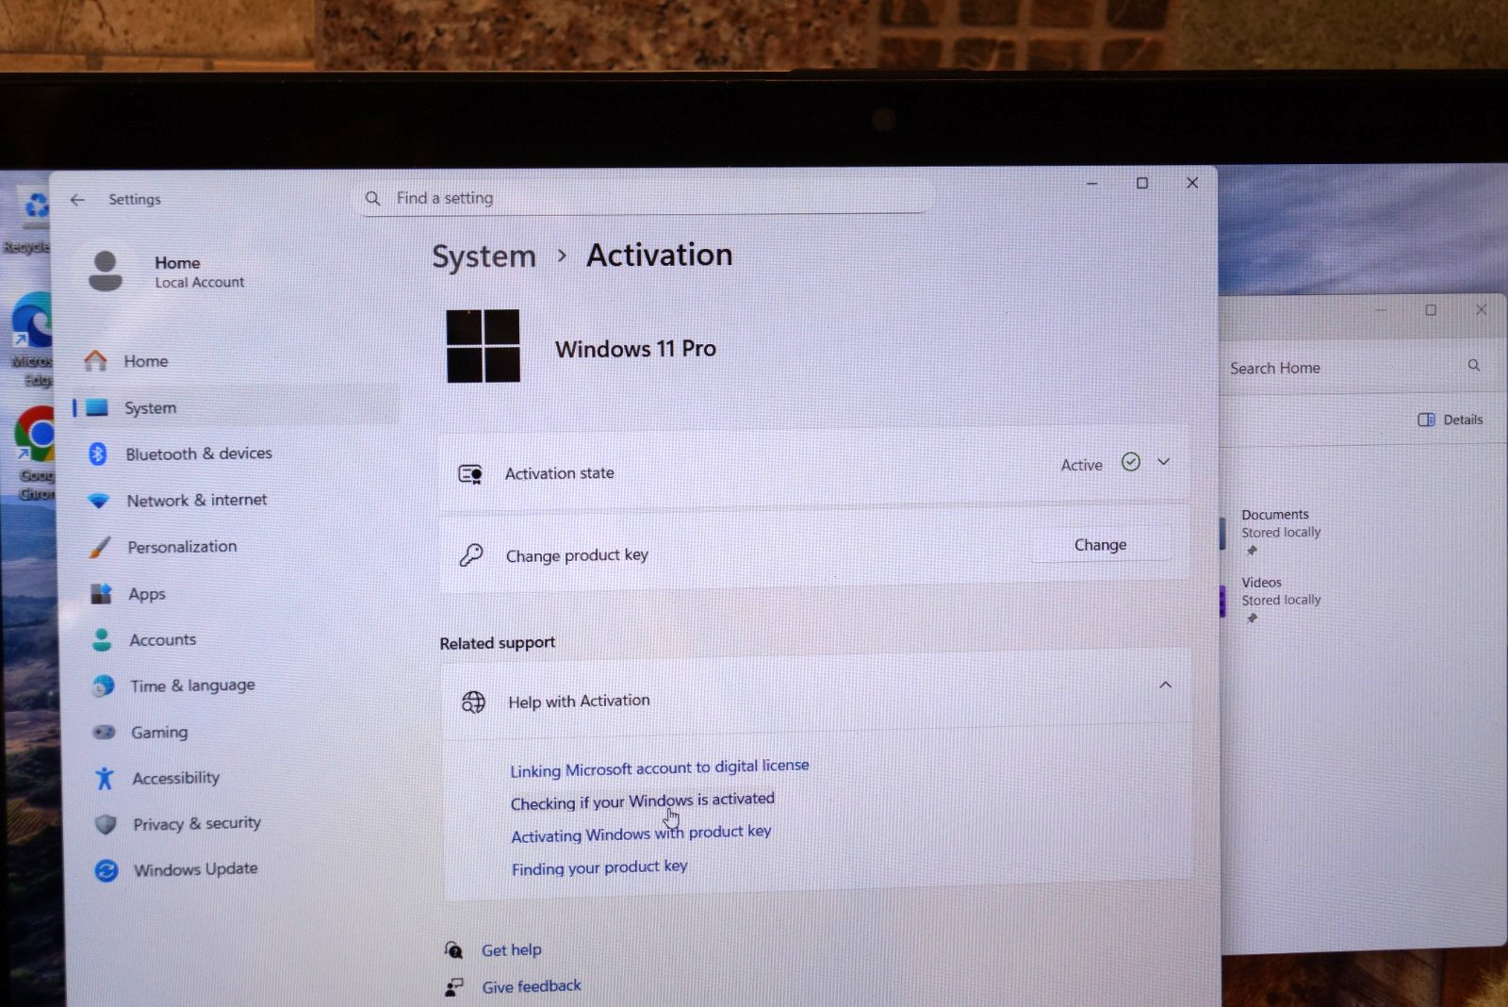Click the Windows Update sync icon
This screenshot has width=1508, height=1007.
click(x=107, y=870)
